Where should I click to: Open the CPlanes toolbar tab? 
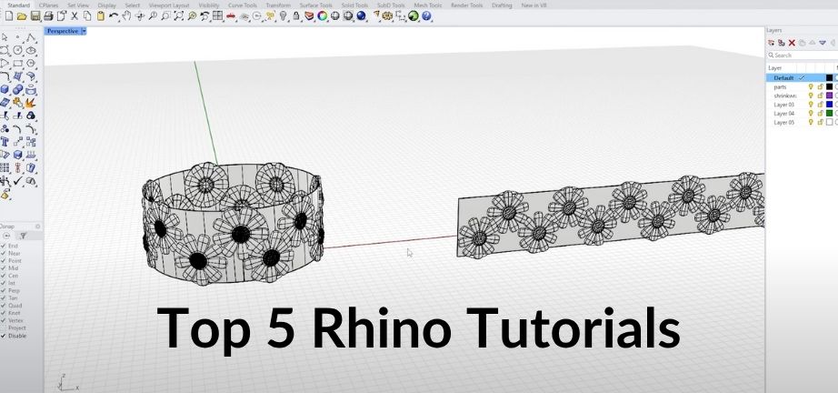click(49, 5)
